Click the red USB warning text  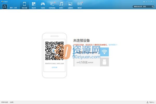[90, 45]
